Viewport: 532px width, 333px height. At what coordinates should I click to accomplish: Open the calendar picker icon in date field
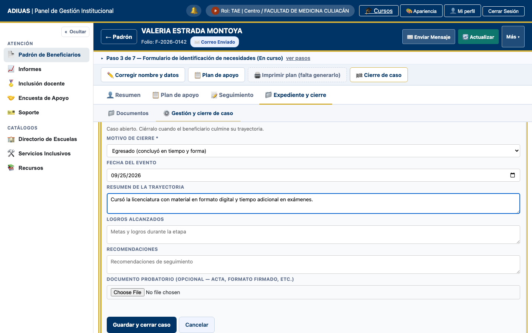click(x=512, y=175)
